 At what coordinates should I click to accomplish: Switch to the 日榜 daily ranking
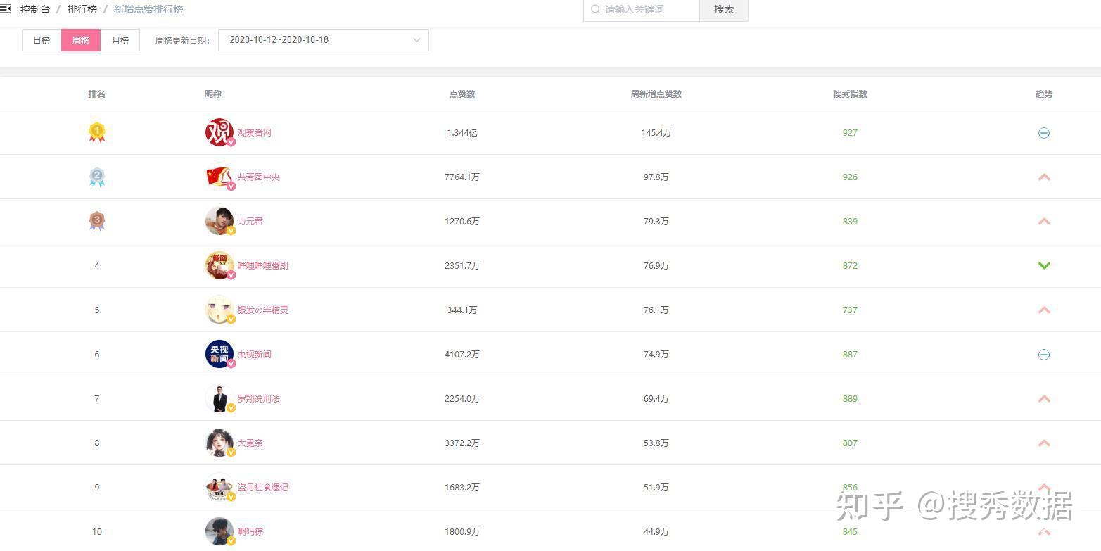42,40
